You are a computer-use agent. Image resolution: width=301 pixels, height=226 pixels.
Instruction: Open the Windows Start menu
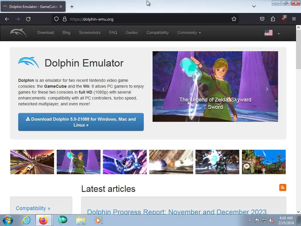click(8, 220)
